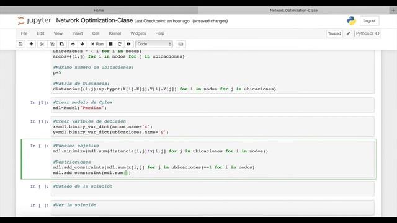Viewport: 397px width, 223px height.
Task: Click the arcos definition line
Action: pos(118,56)
